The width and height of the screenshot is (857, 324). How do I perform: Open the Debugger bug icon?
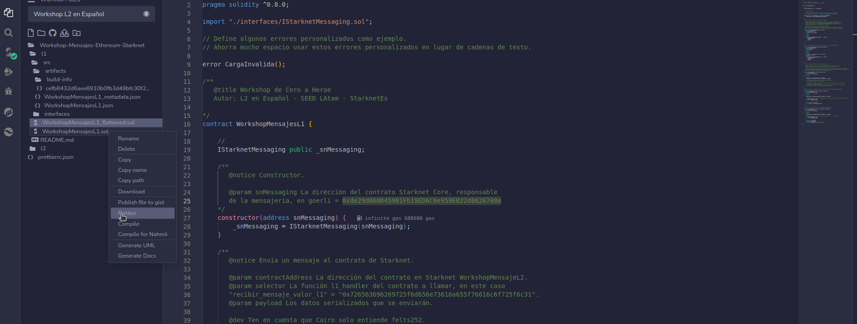[x=9, y=91]
